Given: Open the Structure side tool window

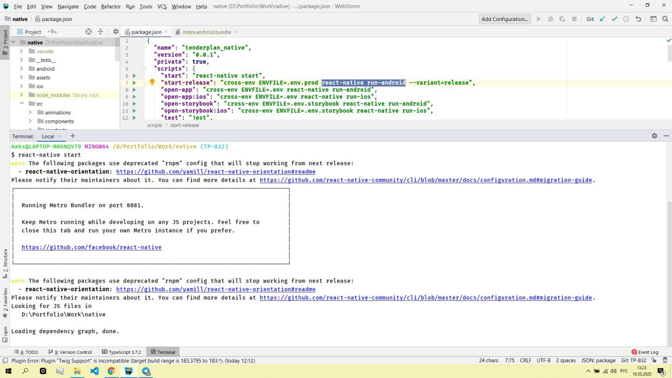Looking at the screenshot, I should [5, 264].
